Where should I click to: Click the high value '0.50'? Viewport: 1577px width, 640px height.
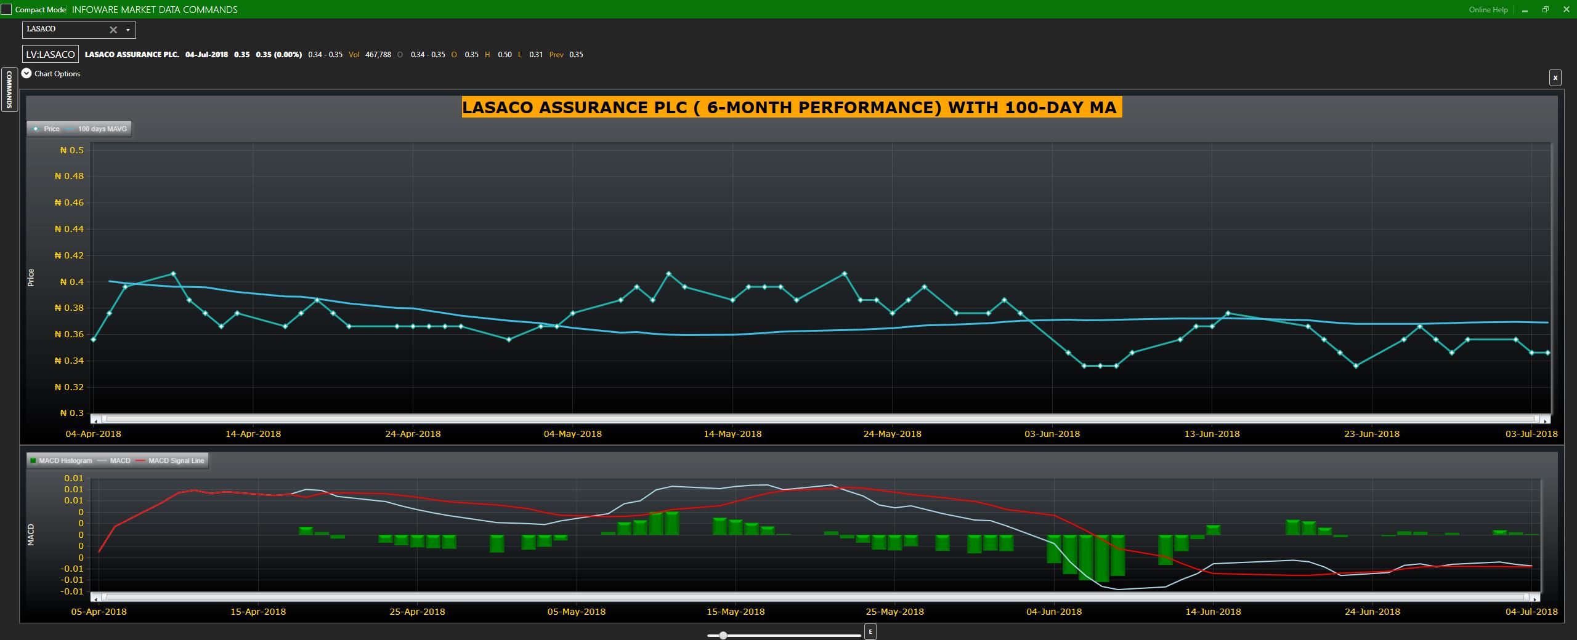[x=505, y=55]
